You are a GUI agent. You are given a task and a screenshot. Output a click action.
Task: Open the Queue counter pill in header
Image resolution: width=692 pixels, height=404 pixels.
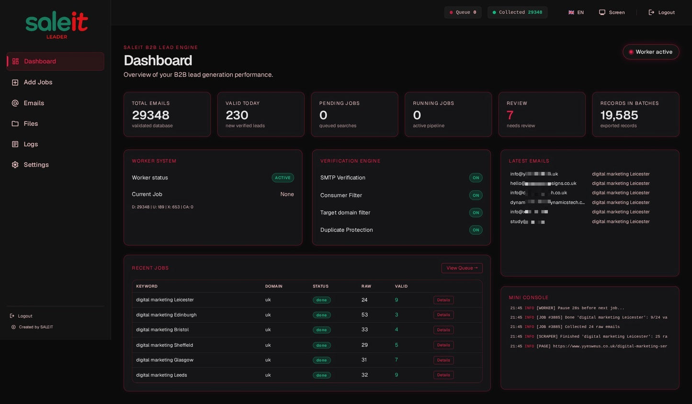tap(463, 12)
